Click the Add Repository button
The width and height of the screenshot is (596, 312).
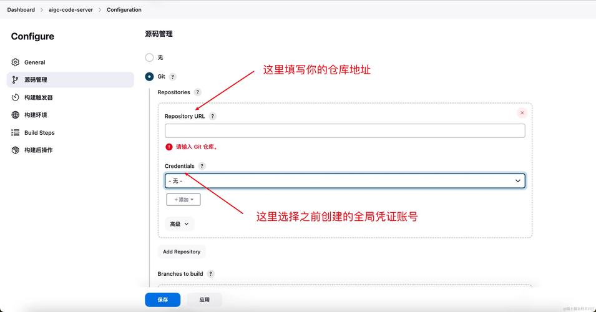[182, 251]
